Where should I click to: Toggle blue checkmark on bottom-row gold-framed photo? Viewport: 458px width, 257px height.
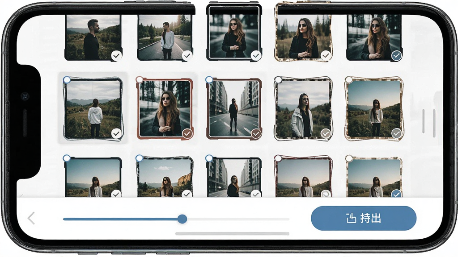[x=396, y=194]
